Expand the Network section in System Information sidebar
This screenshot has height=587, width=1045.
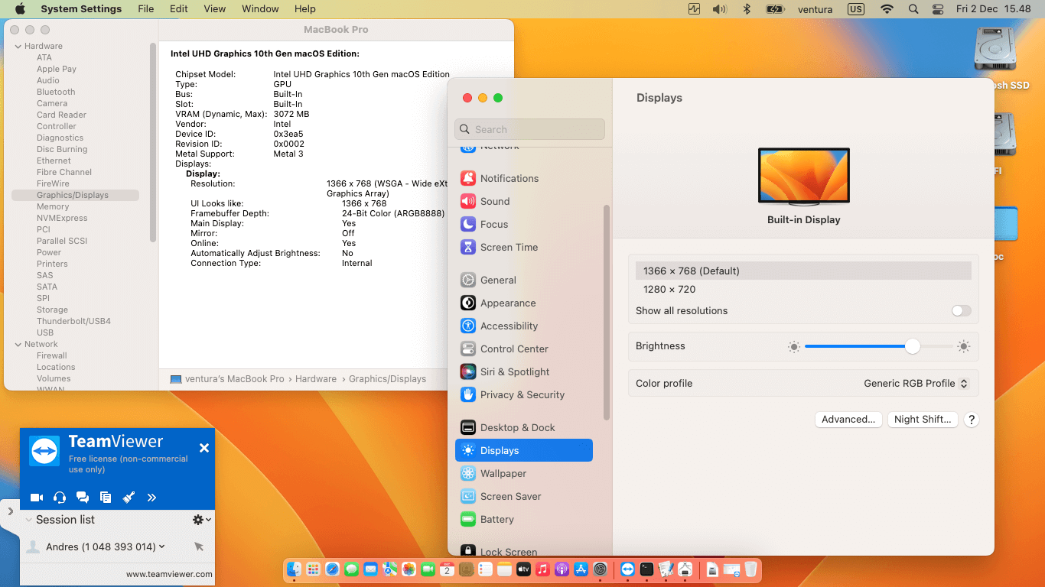pyautogui.click(x=18, y=344)
